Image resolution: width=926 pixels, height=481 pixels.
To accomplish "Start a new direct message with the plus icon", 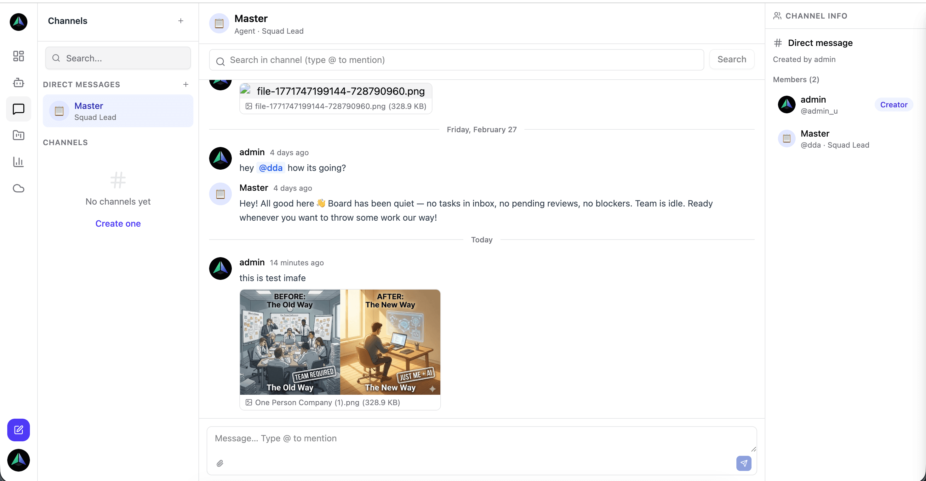I will pyautogui.click(x=186, y=84).
